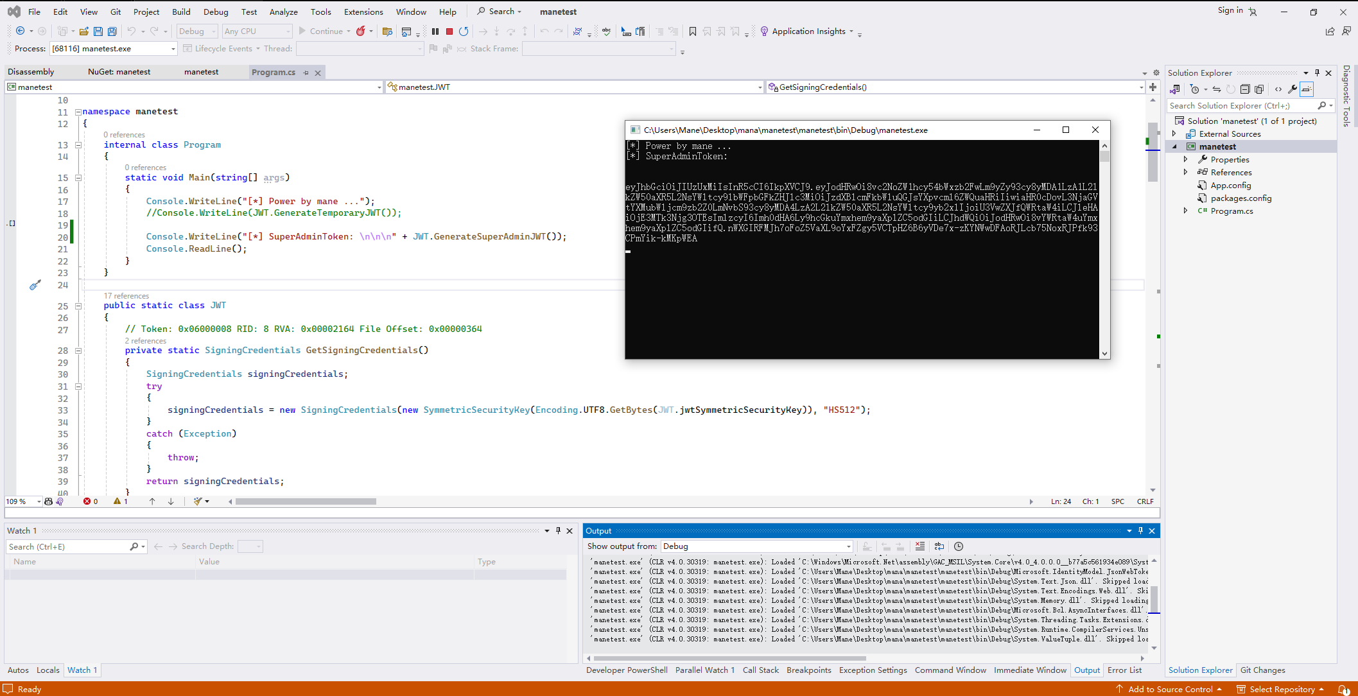Click Add to Source Control in status bar
This screenshot has height=696, width=1358.
tap(1170, 689)
